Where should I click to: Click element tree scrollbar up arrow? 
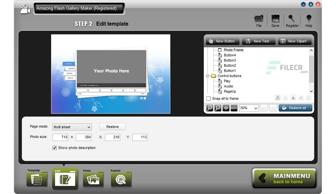tap(311, 51)
